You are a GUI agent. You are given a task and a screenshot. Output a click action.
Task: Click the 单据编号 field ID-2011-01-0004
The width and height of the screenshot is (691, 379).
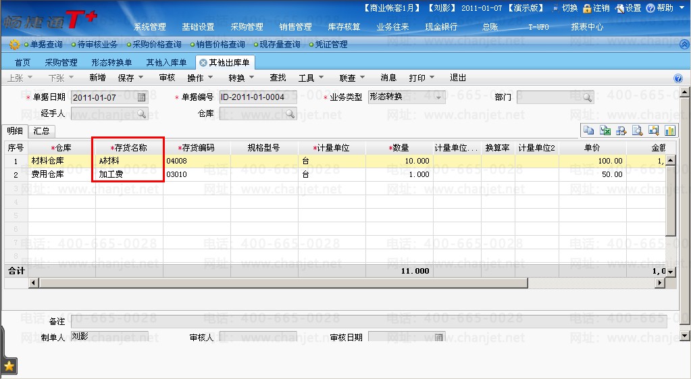coord(258,97)
